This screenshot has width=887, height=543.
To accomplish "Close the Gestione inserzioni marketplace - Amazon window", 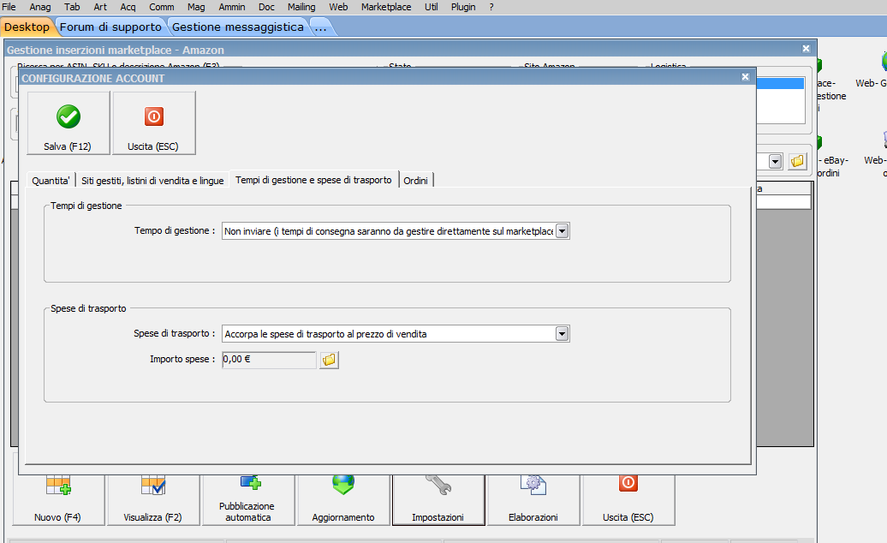I will point(807,49).
